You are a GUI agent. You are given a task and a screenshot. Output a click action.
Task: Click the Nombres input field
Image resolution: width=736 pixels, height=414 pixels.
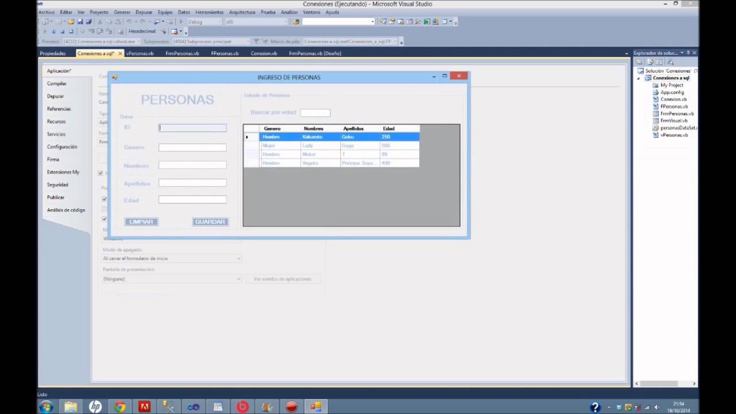pyautogui.click(x=193, y=165)
